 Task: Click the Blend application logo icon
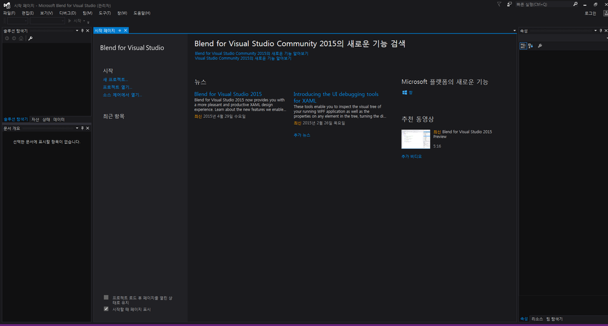(x=6, y=5)
